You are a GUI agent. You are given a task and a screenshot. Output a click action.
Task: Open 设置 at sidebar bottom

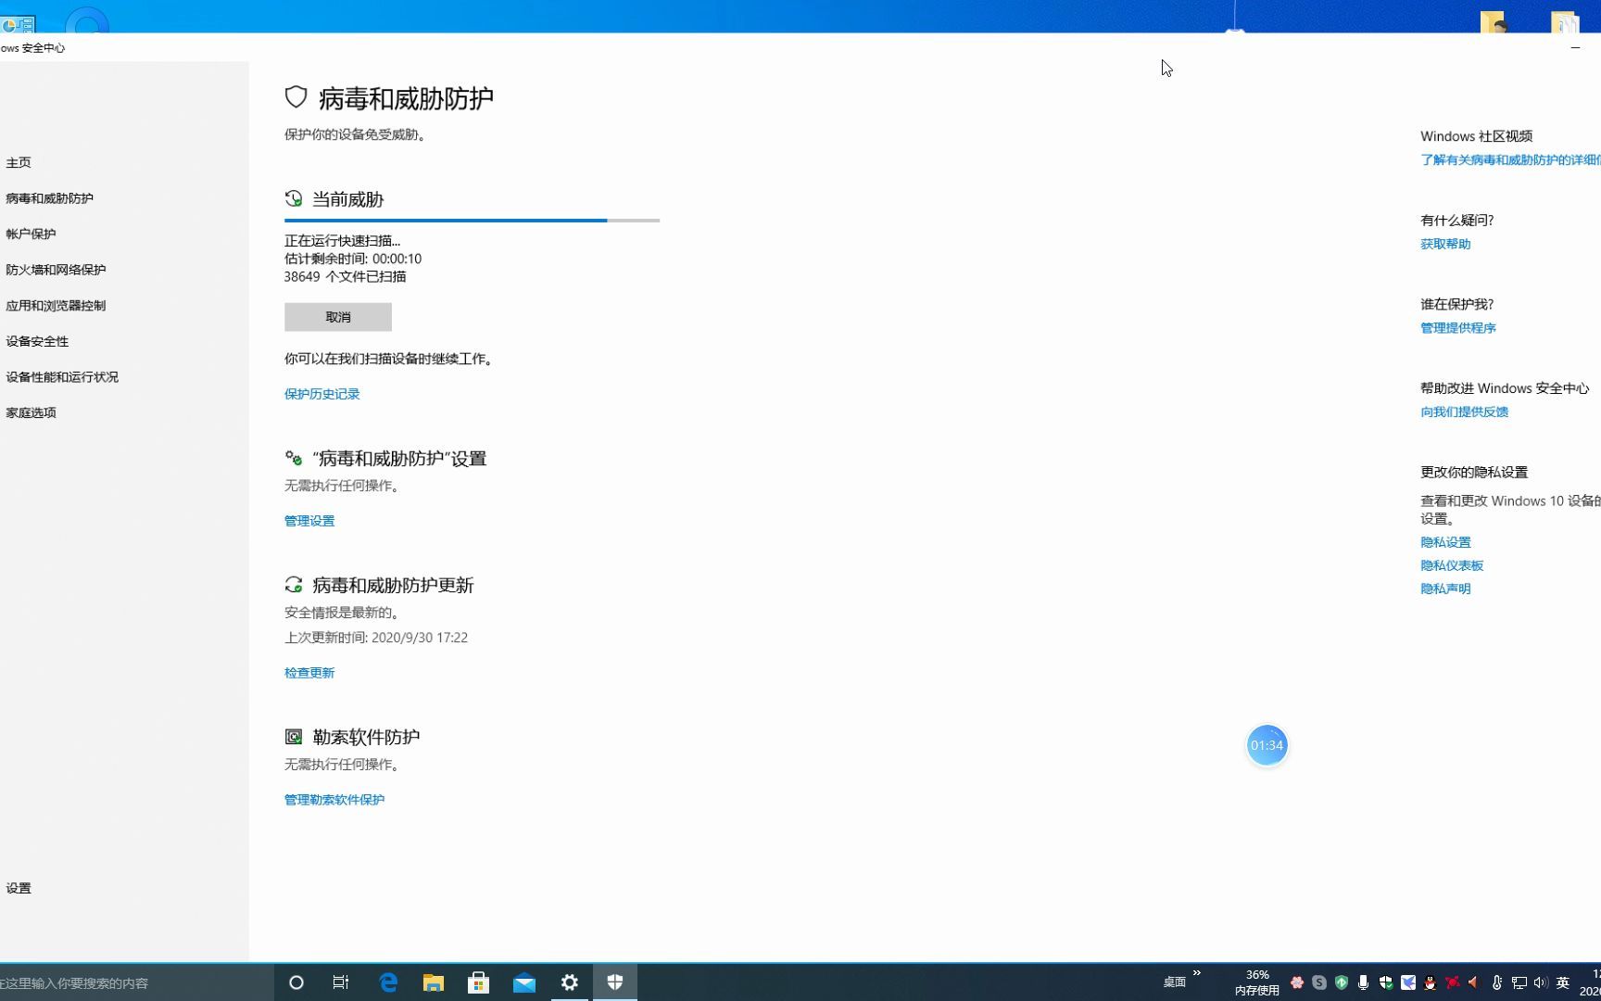point(19,888)
